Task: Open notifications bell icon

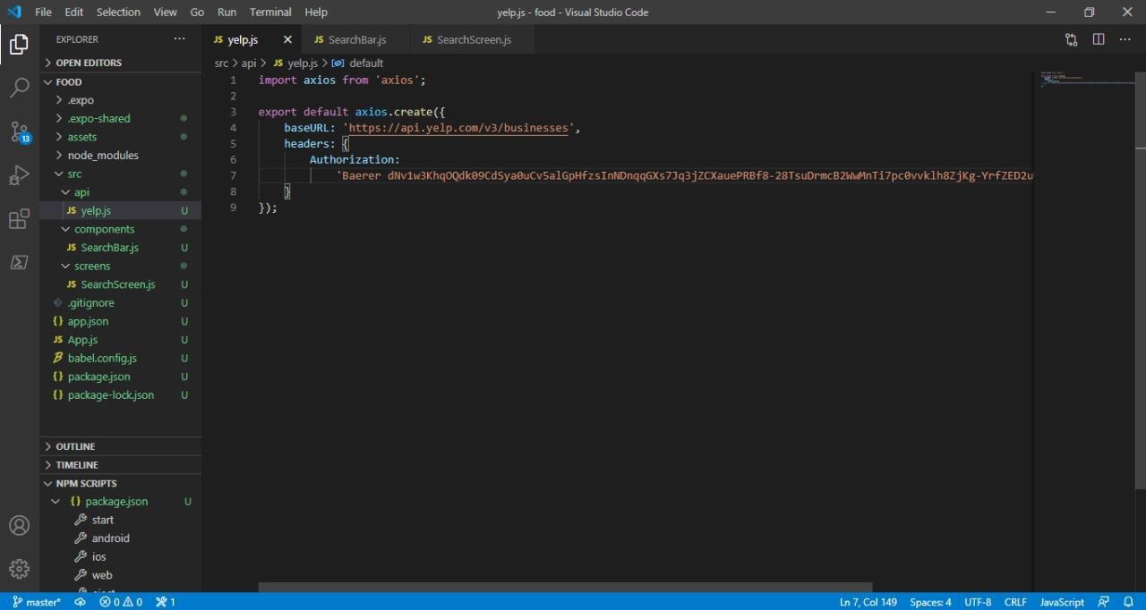Action: click(x=1129, y=602)
